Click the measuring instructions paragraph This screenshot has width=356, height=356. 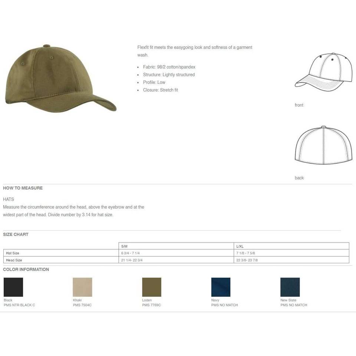[73, 211]
